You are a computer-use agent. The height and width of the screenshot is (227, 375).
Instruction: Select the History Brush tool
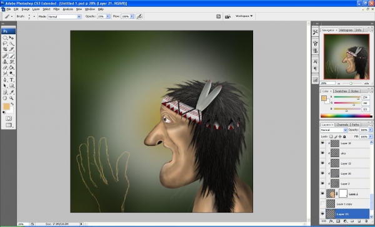[11, 62]
